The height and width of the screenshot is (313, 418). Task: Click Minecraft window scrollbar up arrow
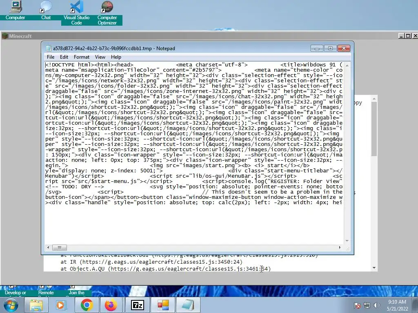pyautogui.click(x=374, y=99)
